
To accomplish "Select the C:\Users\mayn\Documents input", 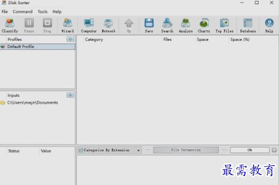I will point(33,102).
